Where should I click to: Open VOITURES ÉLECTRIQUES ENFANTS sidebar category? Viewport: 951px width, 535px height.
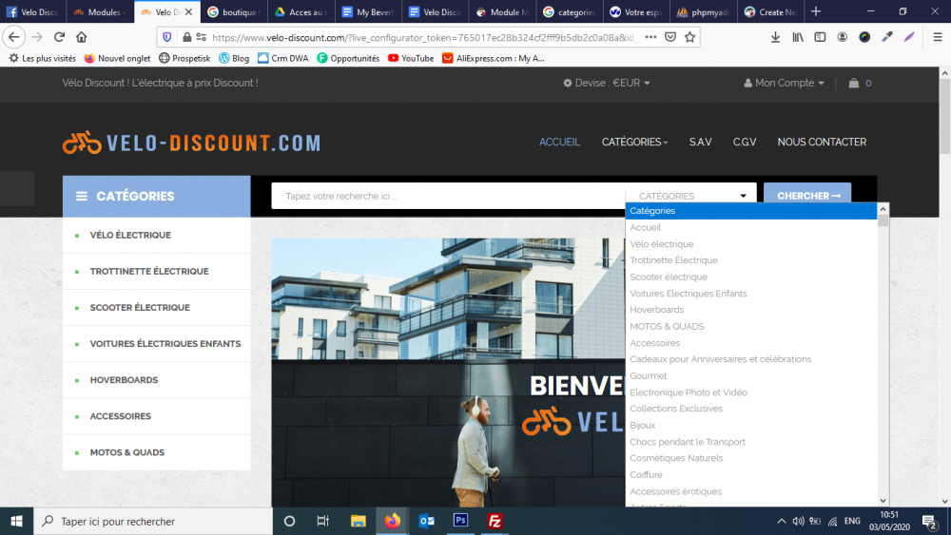pos(165,344)
